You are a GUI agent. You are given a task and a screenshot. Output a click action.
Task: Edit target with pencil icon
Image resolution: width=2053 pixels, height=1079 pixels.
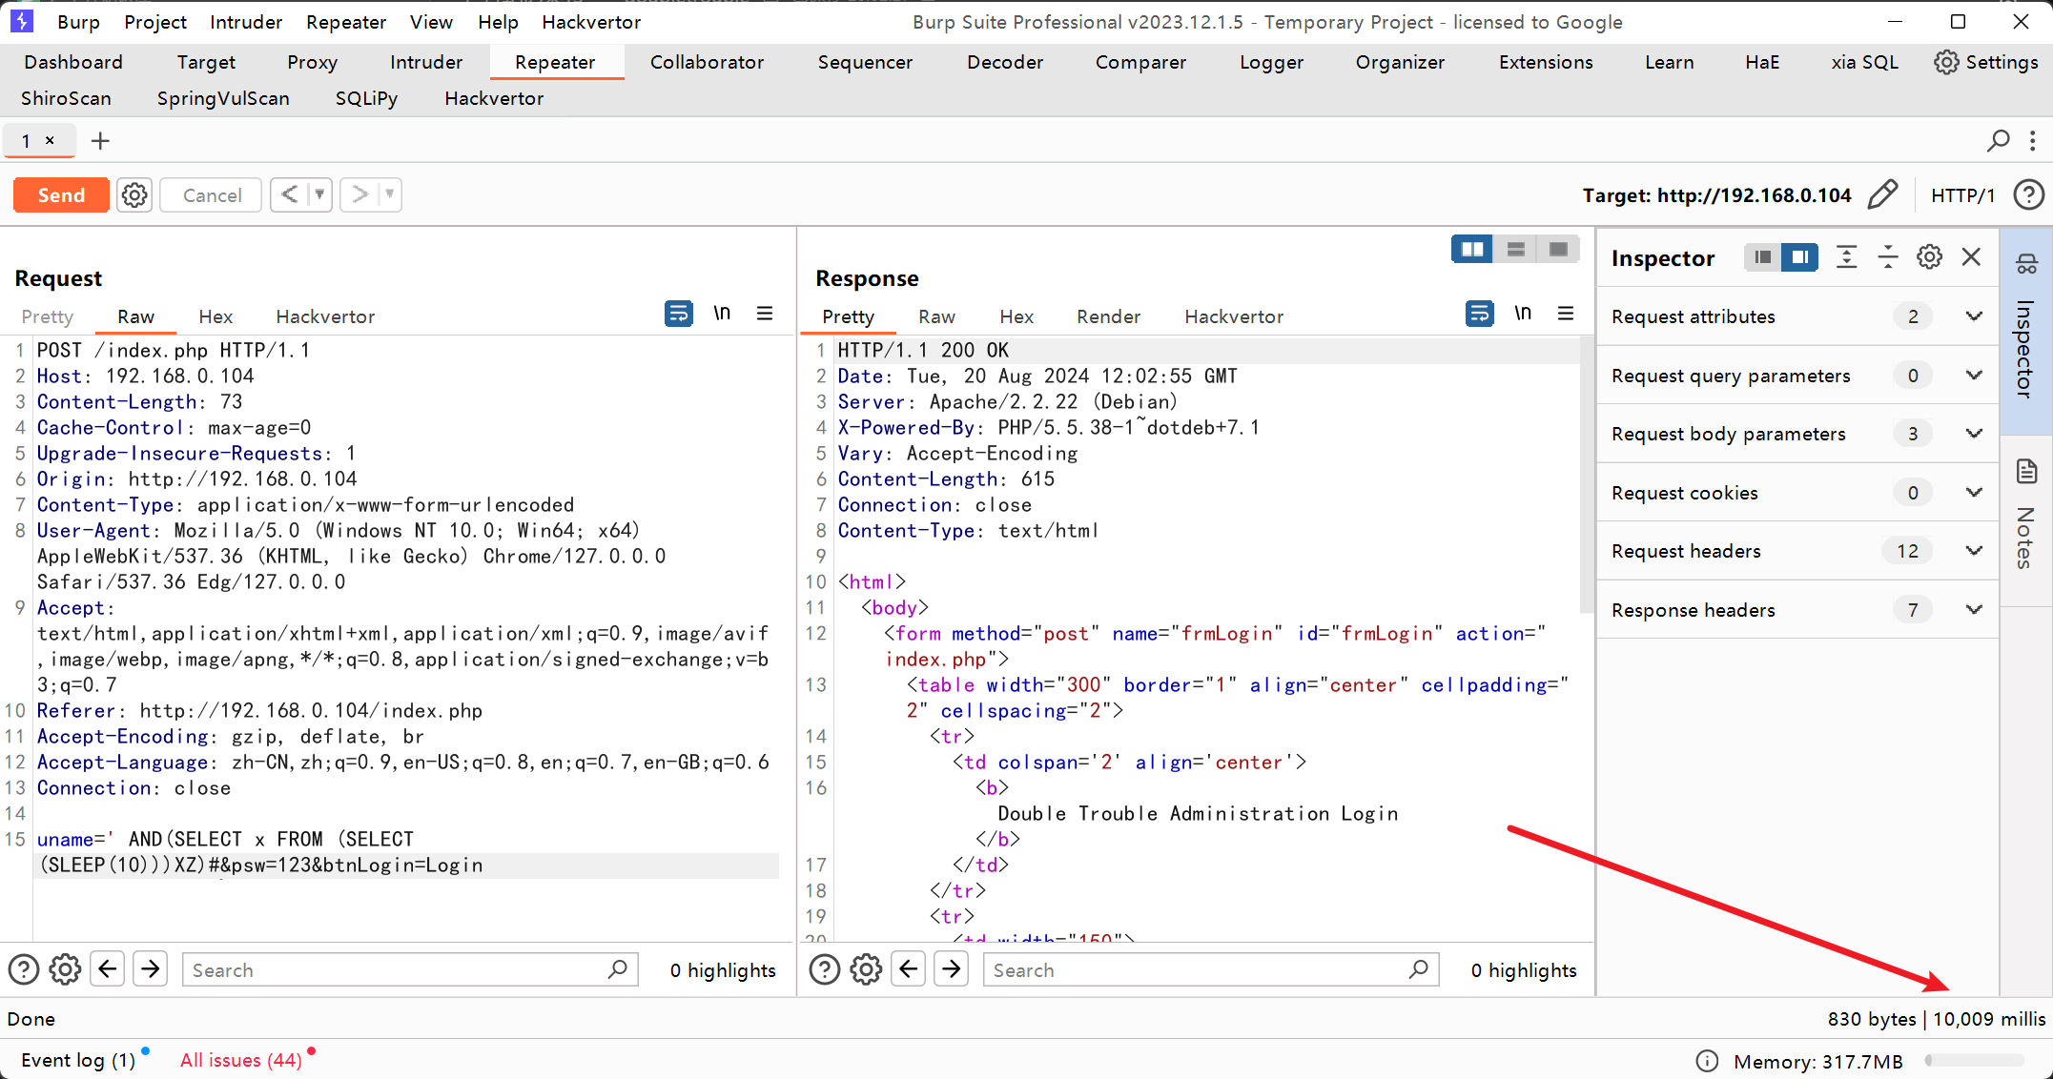click(1882, 195)
